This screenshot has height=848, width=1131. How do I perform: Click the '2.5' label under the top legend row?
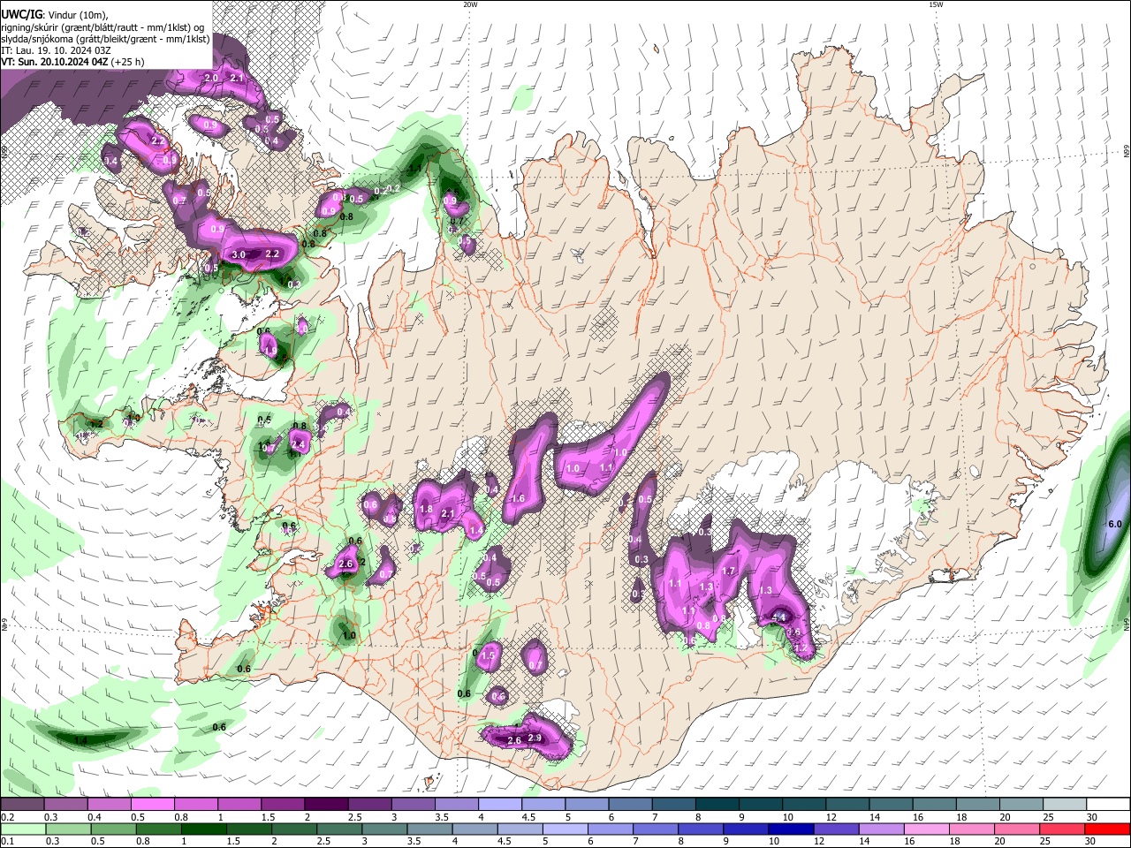(x=354, y=817)
